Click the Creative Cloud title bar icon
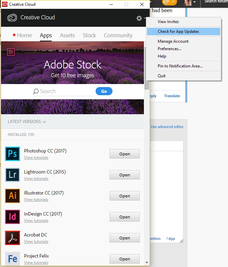 pyautogui.click(x=5, y=4)
